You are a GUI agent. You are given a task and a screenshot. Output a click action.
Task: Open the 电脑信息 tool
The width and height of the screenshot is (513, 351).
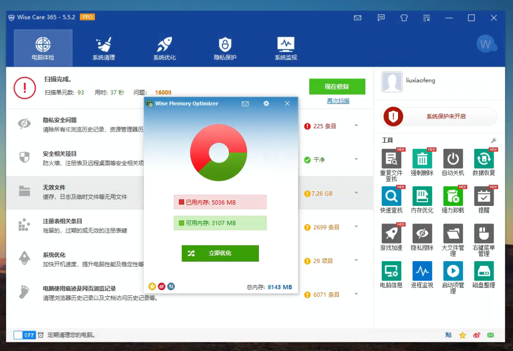click(x=391, y=274)
